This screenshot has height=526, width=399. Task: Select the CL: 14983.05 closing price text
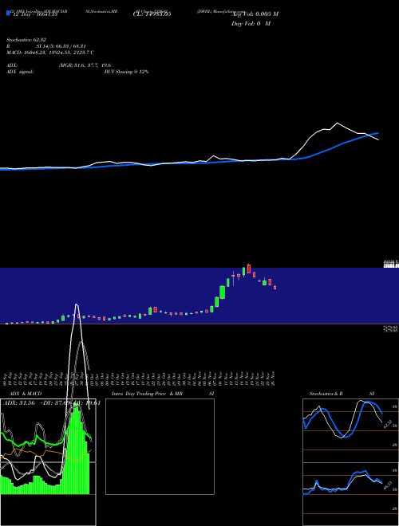tap(152, 14)
